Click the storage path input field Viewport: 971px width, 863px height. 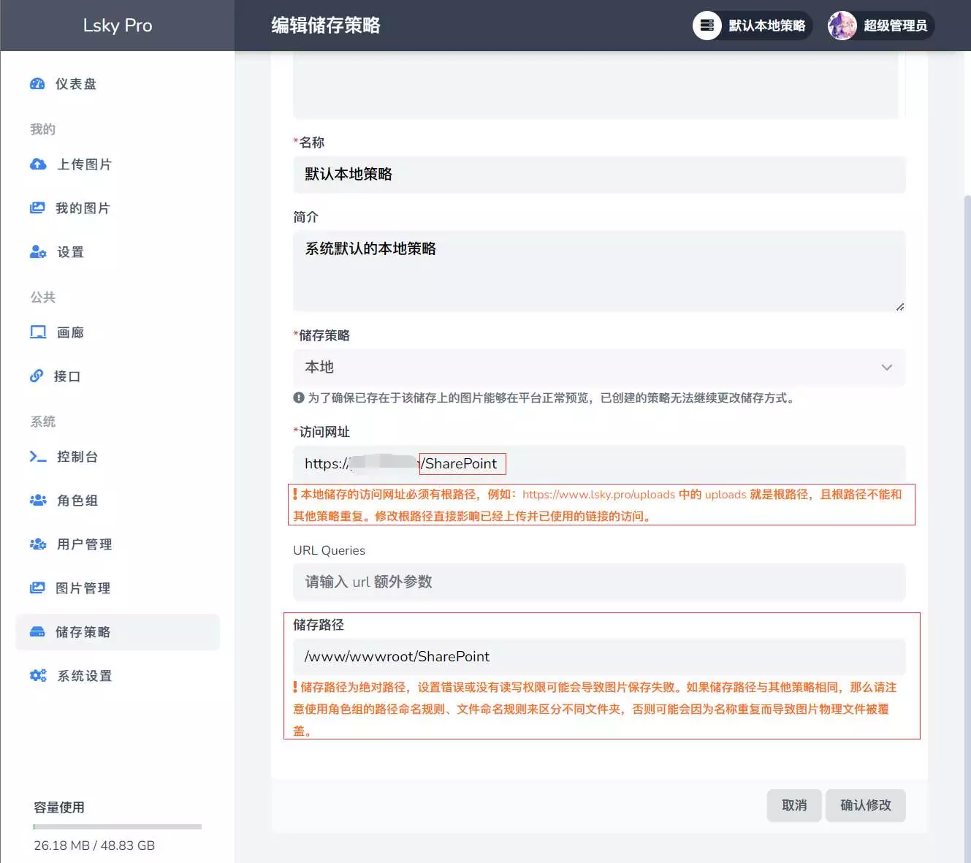tap(598, 656)
